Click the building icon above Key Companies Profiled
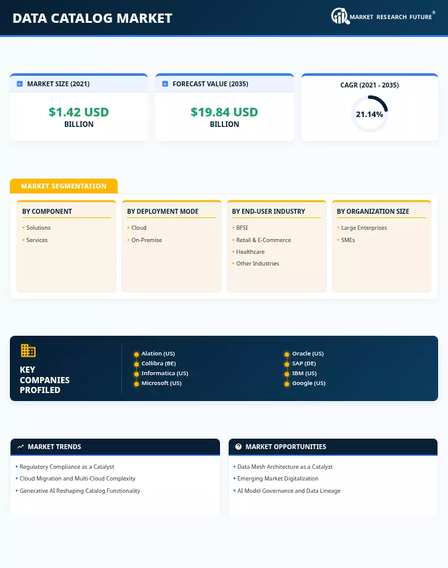 (28, 351)
